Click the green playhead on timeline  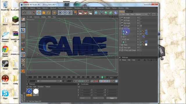[x=102, y=77]
